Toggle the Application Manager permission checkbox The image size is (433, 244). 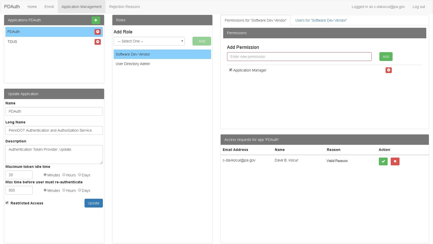click(x=231, y=70)
